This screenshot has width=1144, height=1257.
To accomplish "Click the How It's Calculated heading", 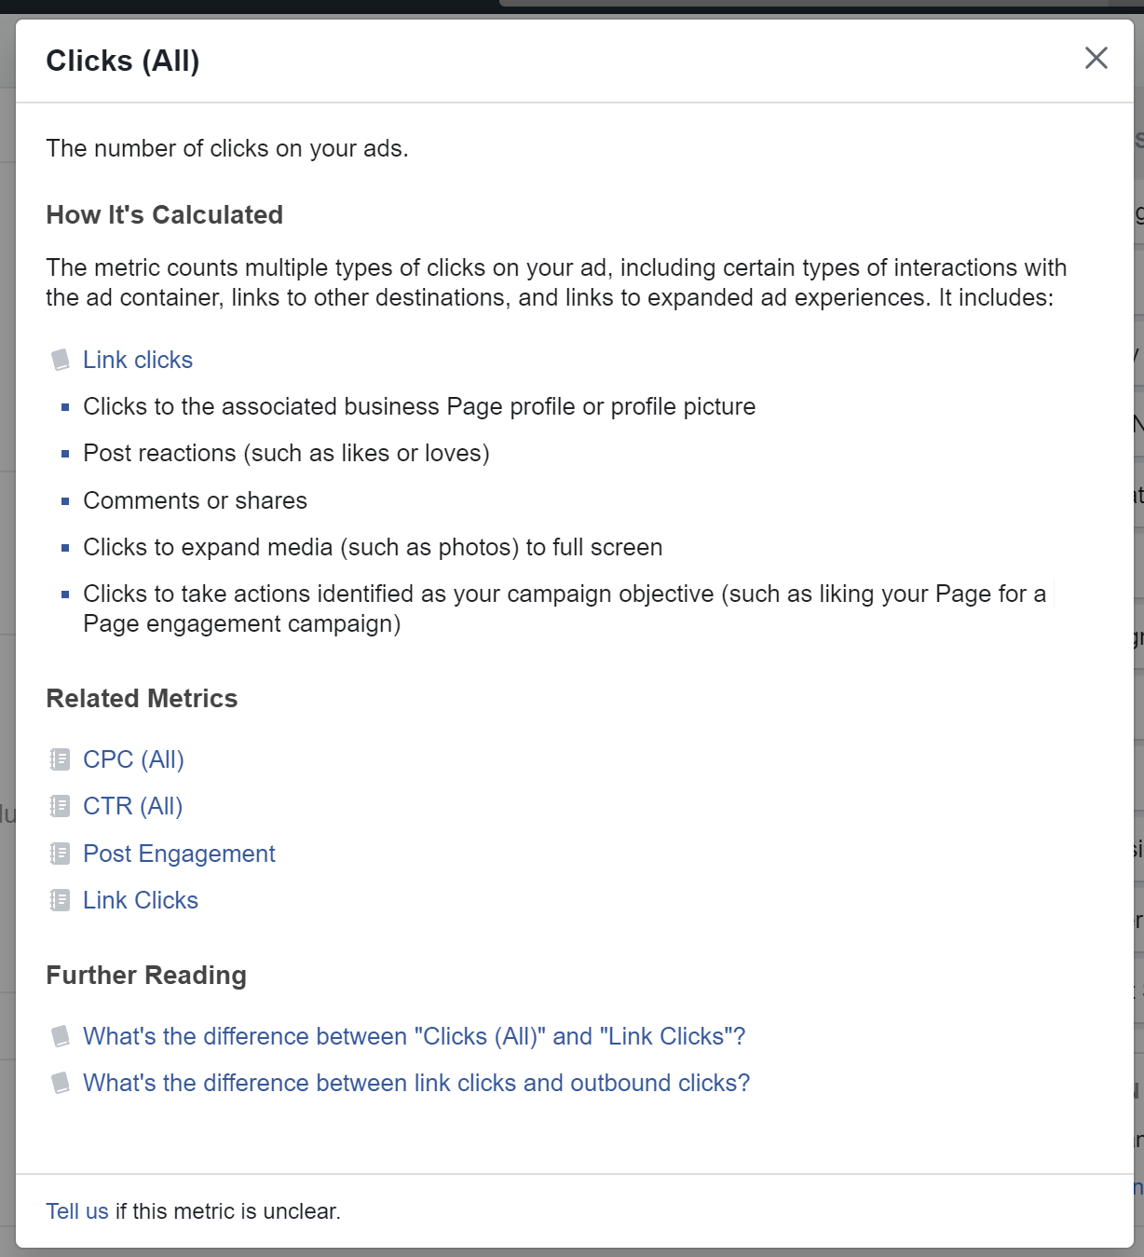I will click(164, 214).
